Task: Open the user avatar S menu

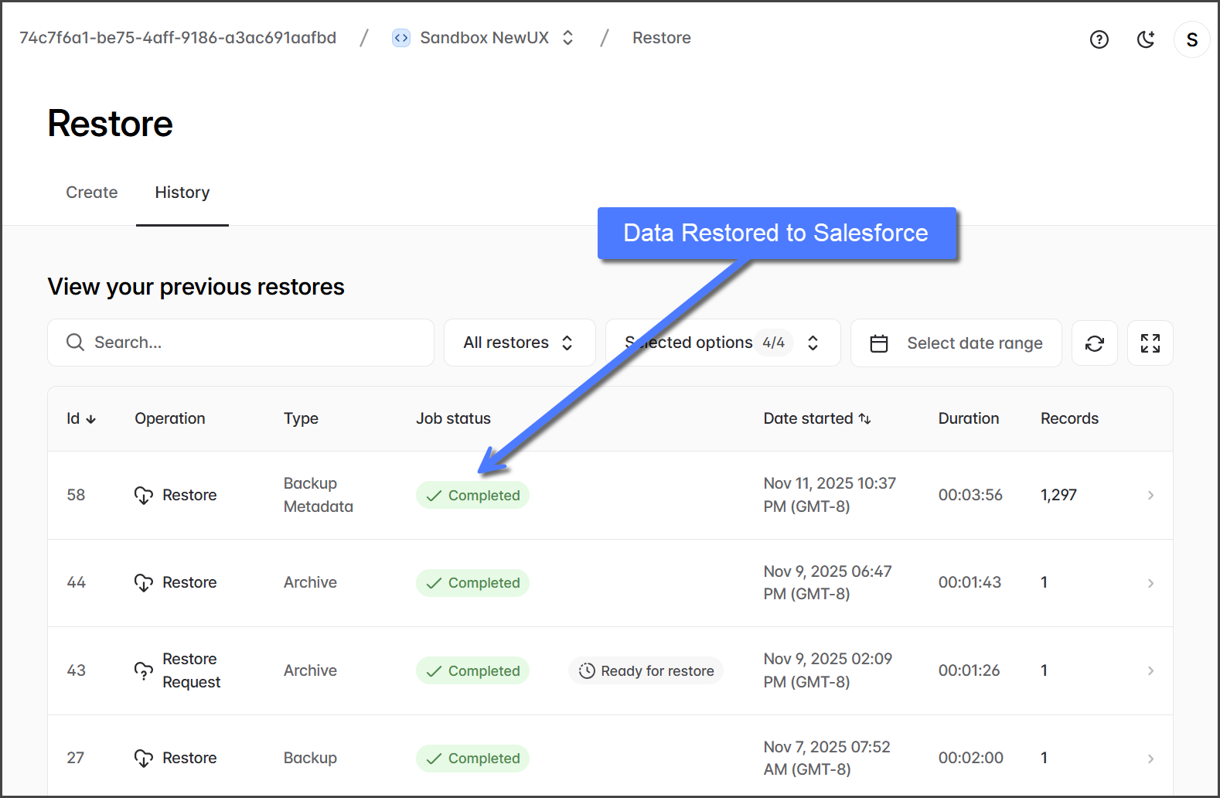Action: click(1191, 39)
